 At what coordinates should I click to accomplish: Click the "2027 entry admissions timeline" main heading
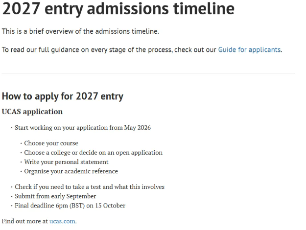118,9
